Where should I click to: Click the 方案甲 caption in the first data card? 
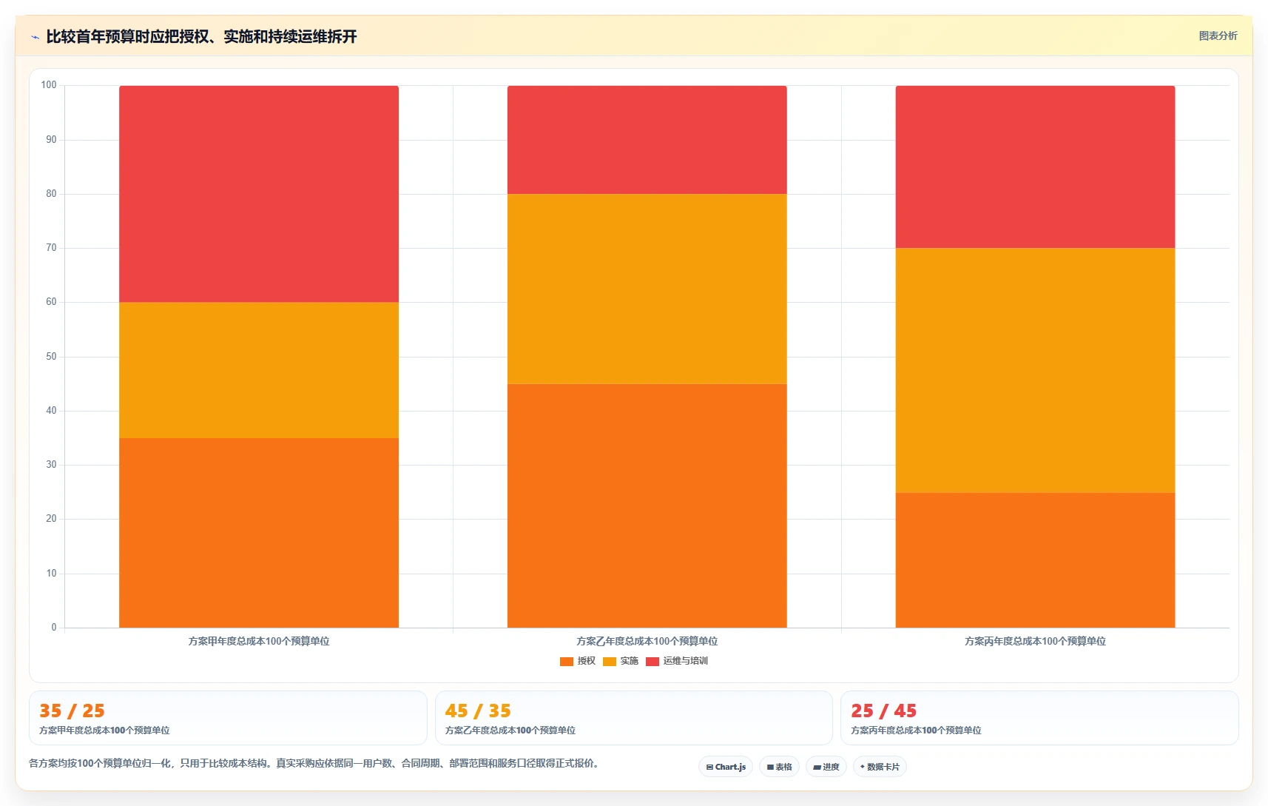(104, 731)
